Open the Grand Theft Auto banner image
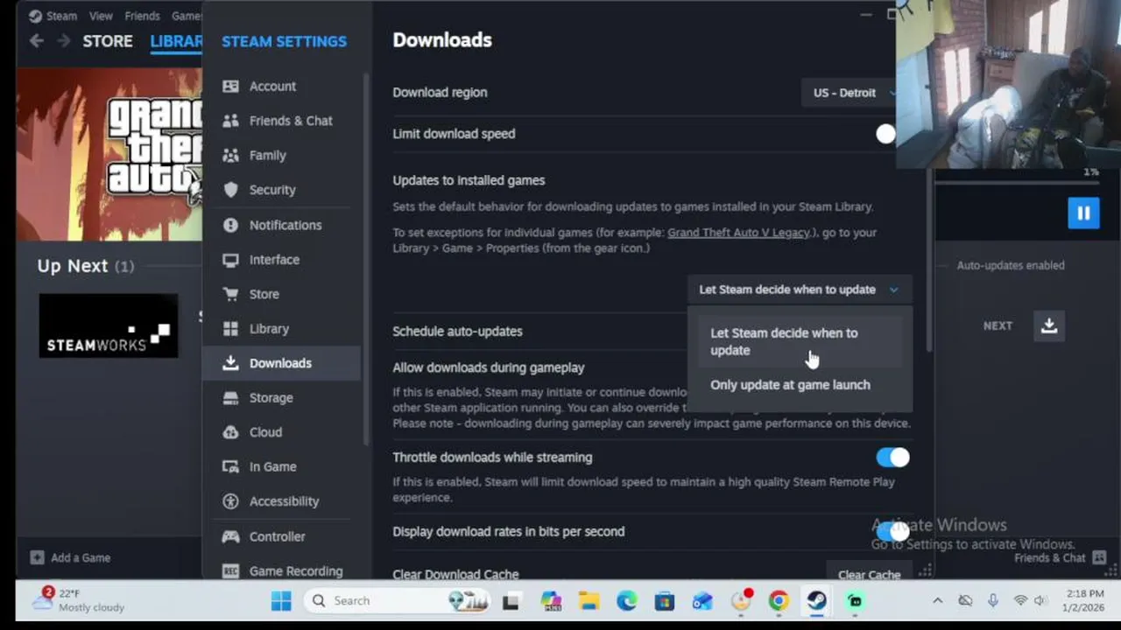 (x=109, y=154)
